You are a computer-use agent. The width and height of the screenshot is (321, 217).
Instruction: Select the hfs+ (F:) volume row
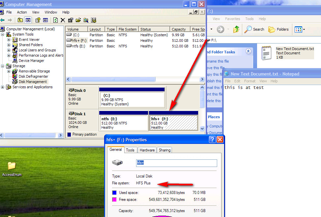(135, 41)
